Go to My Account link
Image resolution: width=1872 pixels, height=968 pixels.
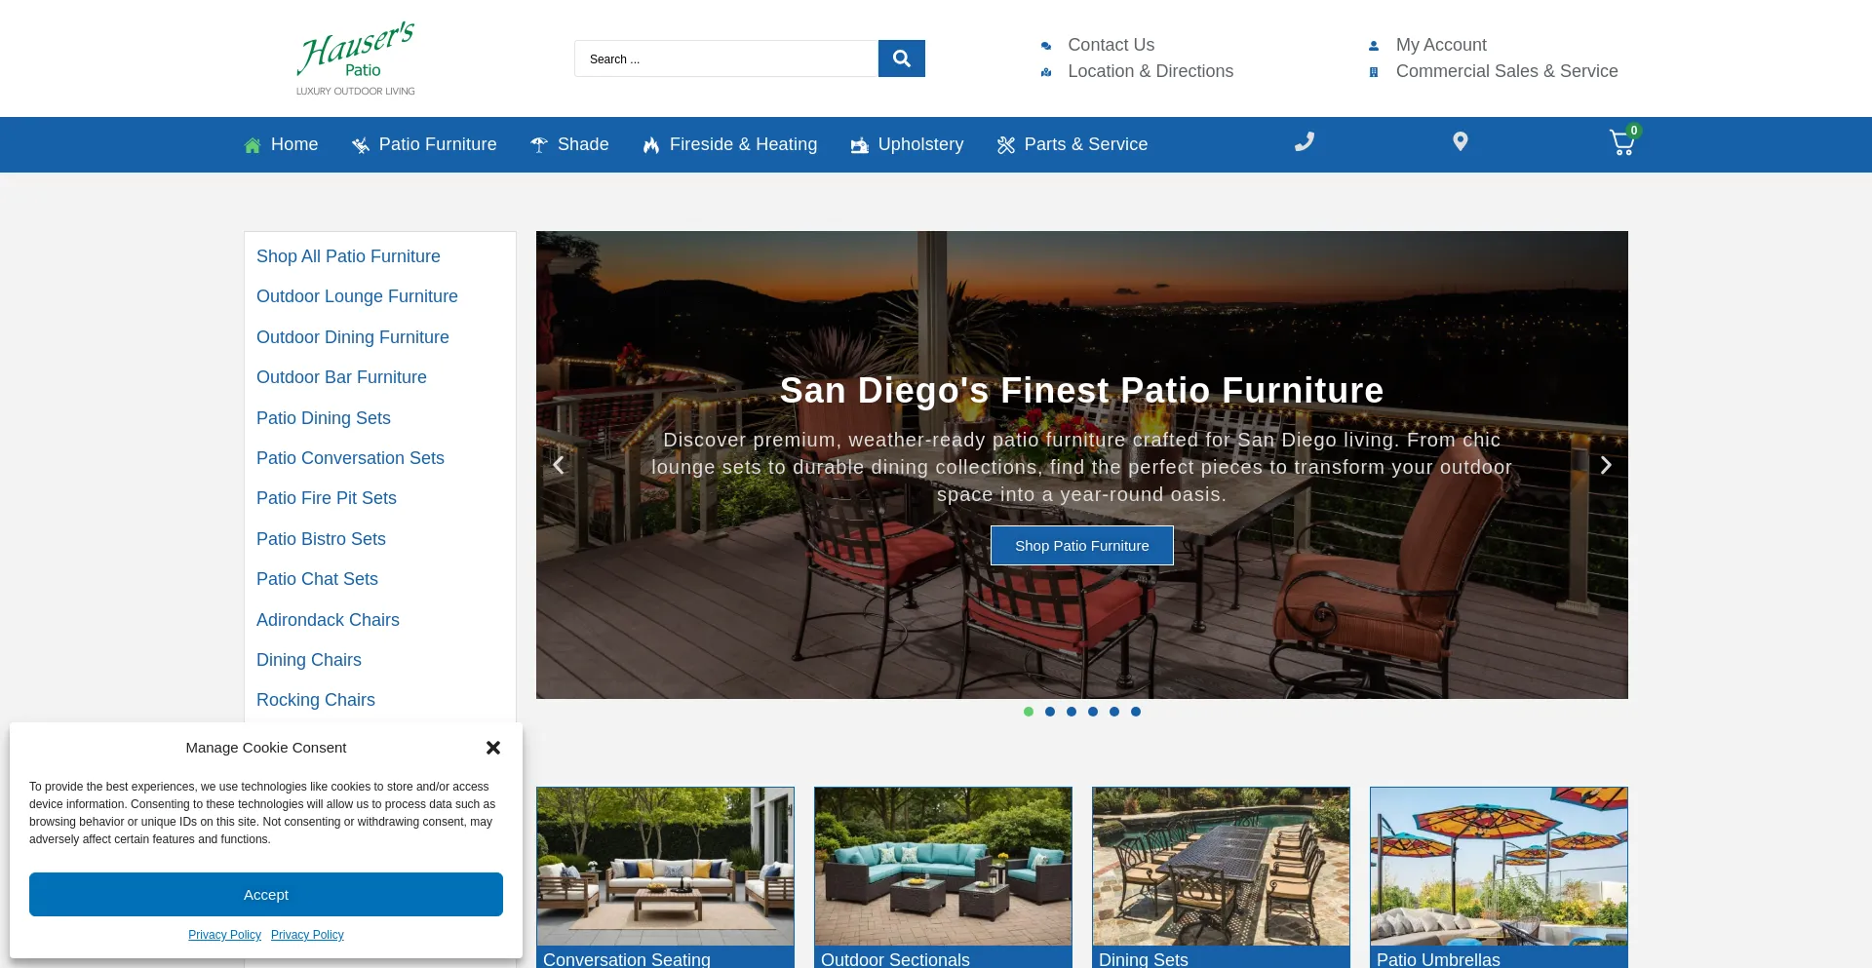[1441, 45]
